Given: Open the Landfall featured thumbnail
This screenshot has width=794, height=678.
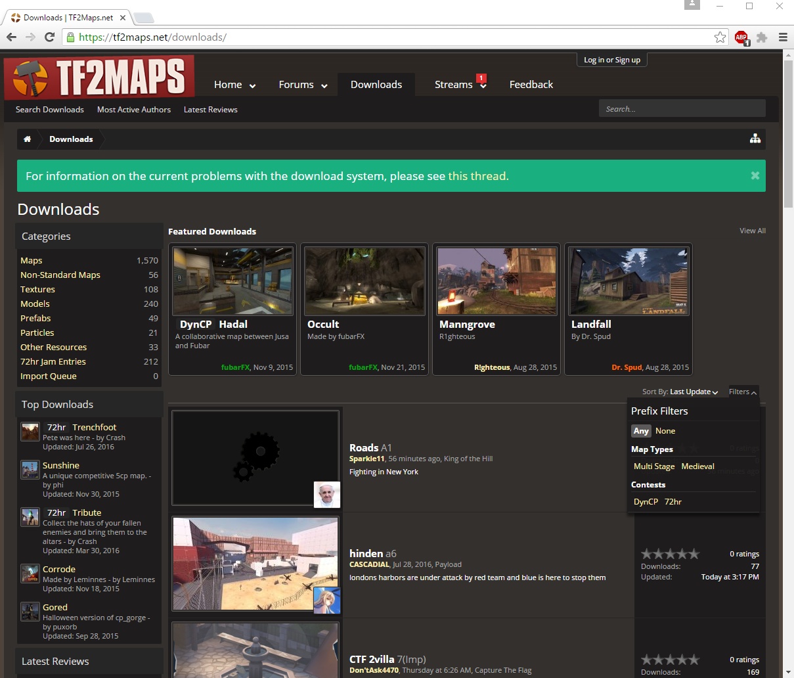Looking at the screenshot, I should 629,281.
